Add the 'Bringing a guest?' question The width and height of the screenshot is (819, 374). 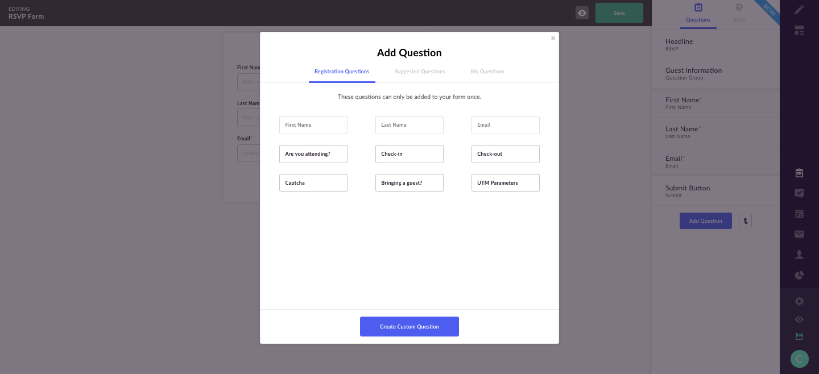409,183
